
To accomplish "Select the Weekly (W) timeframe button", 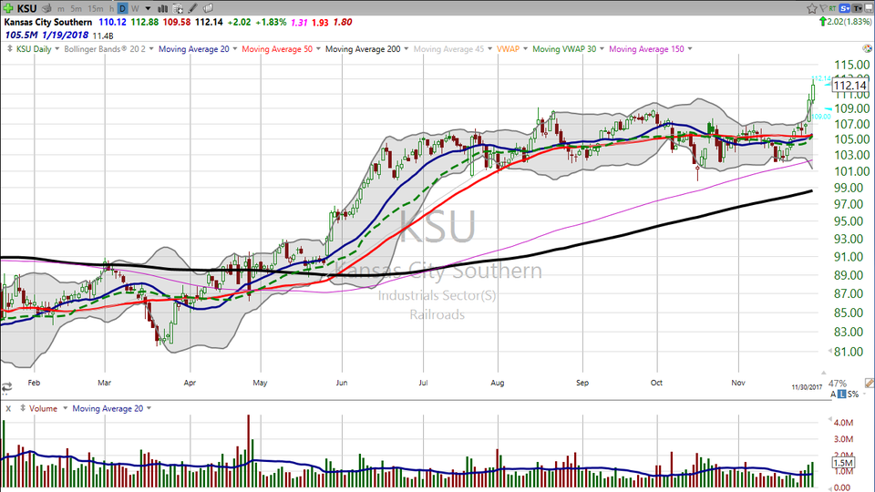I will pos(135,8).
